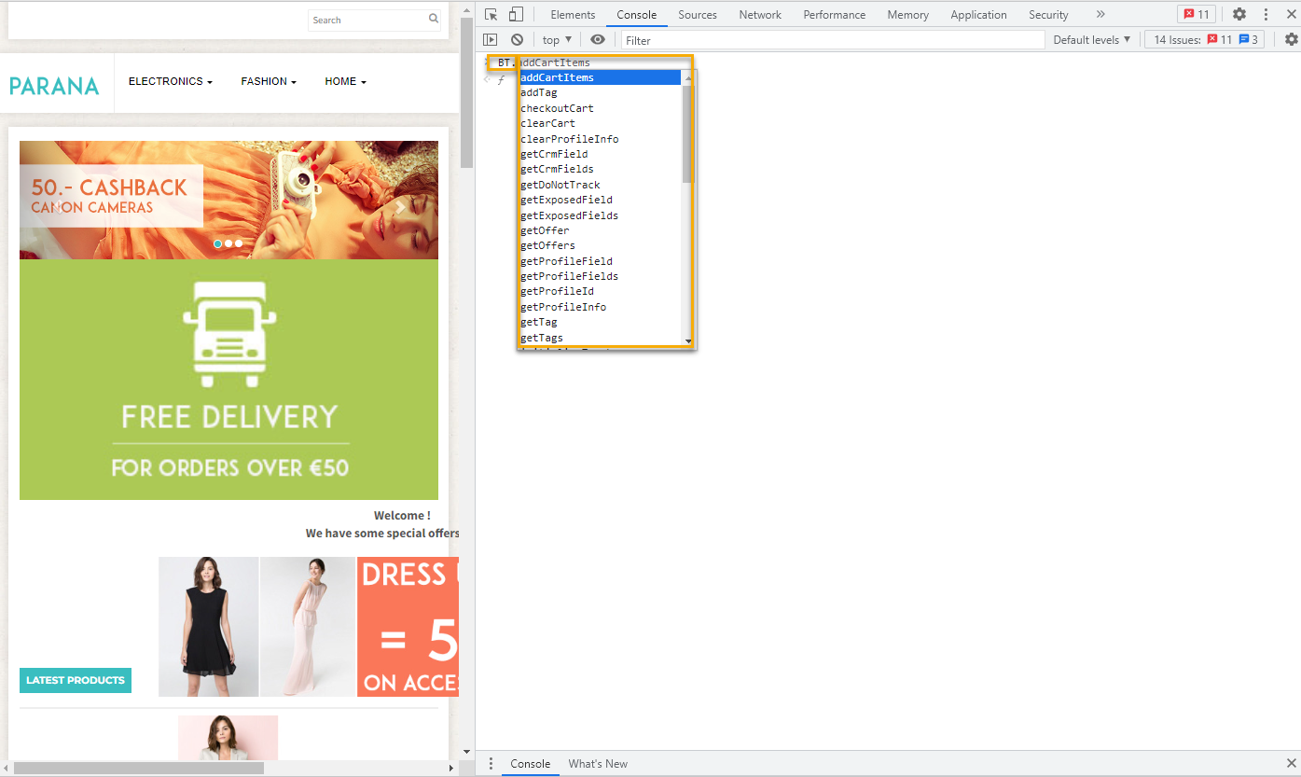Switch to the Network tab
This screenshot has height=777, width=1301.
tap(760, 15)
